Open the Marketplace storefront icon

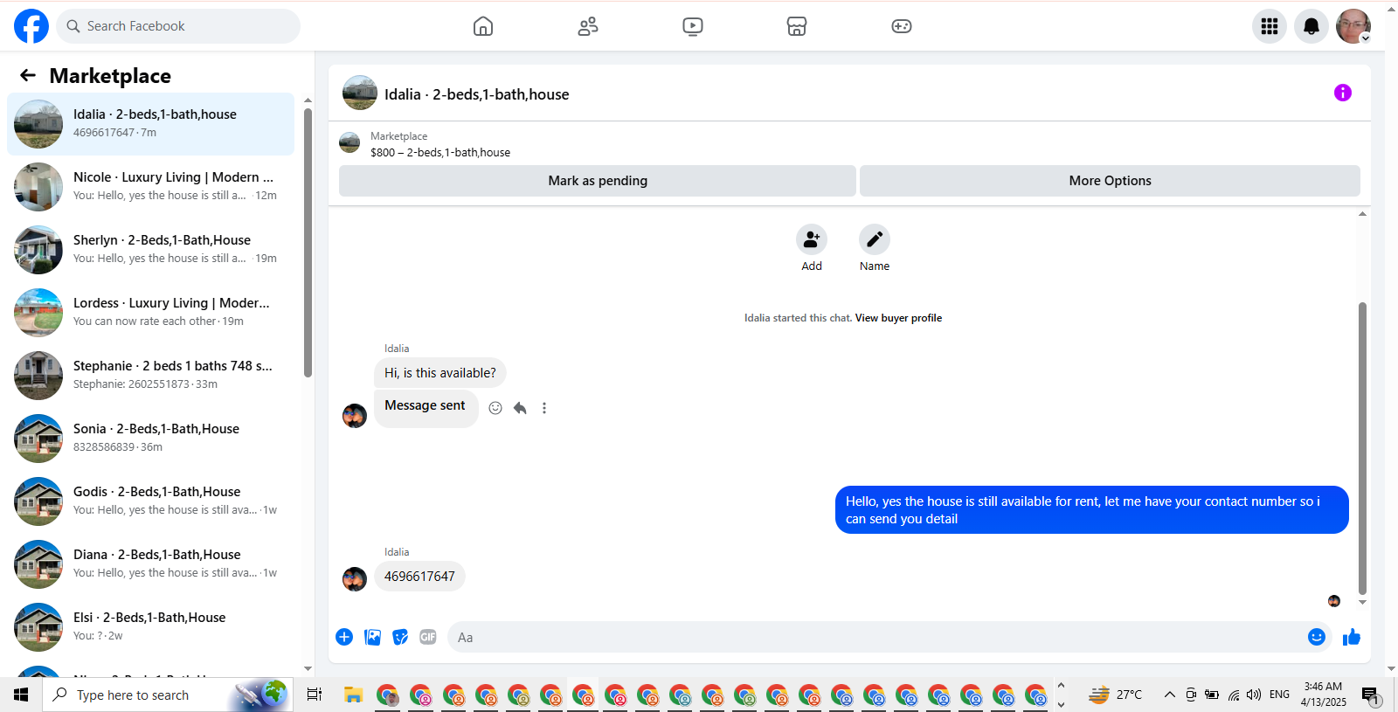click(797, 26)
